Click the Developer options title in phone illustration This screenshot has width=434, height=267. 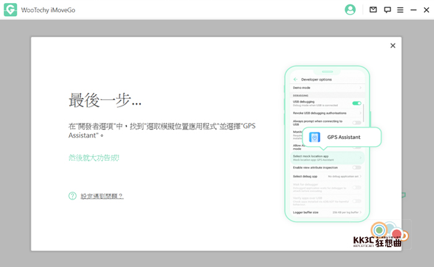316,79
